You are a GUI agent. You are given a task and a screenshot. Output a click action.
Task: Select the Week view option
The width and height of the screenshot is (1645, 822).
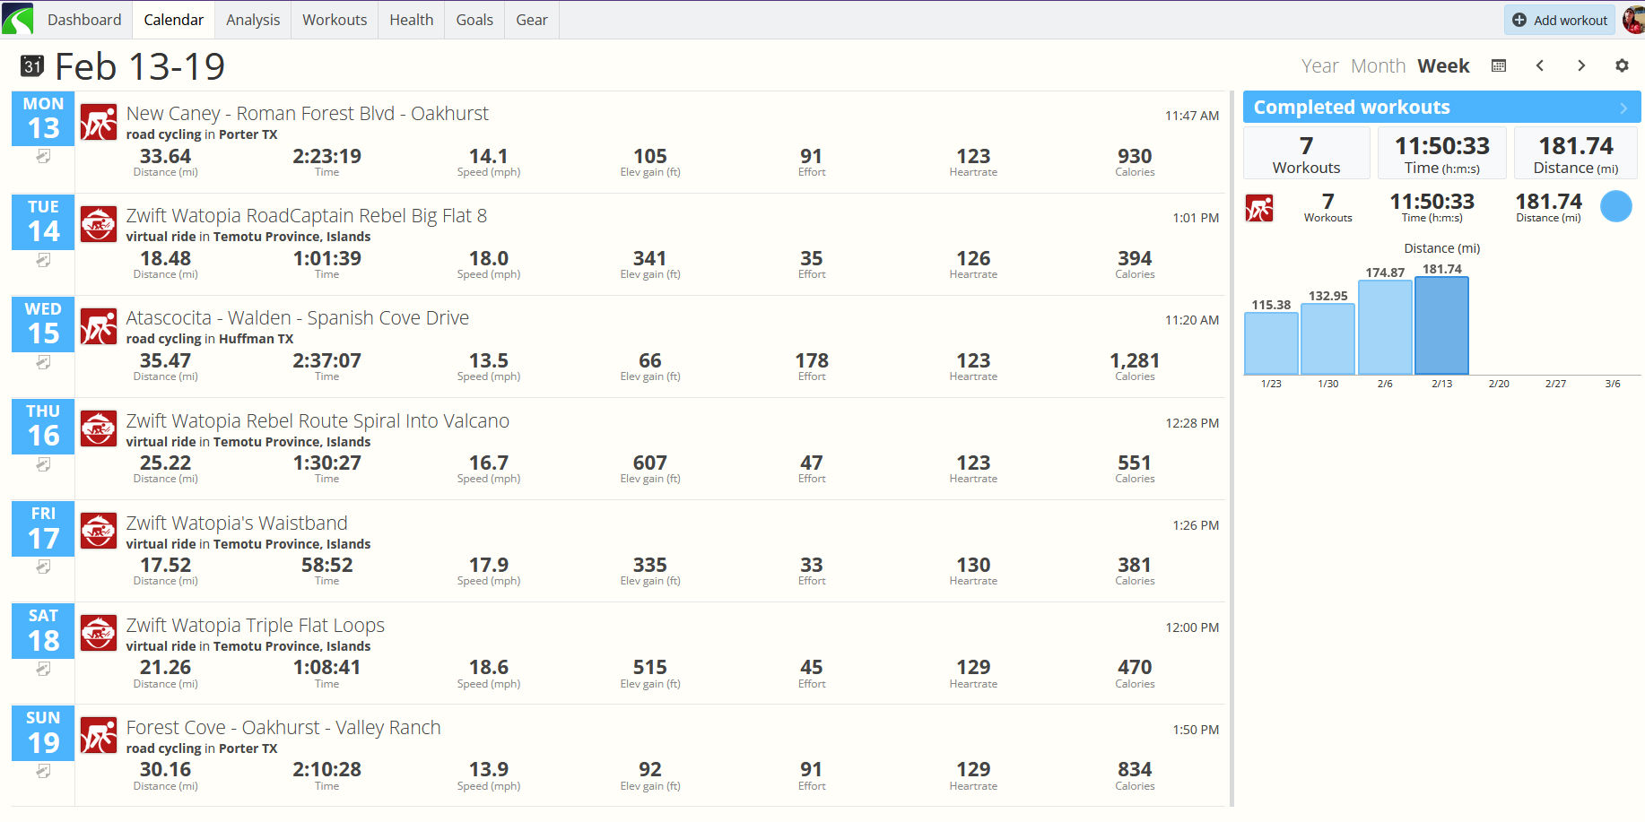1443,66
